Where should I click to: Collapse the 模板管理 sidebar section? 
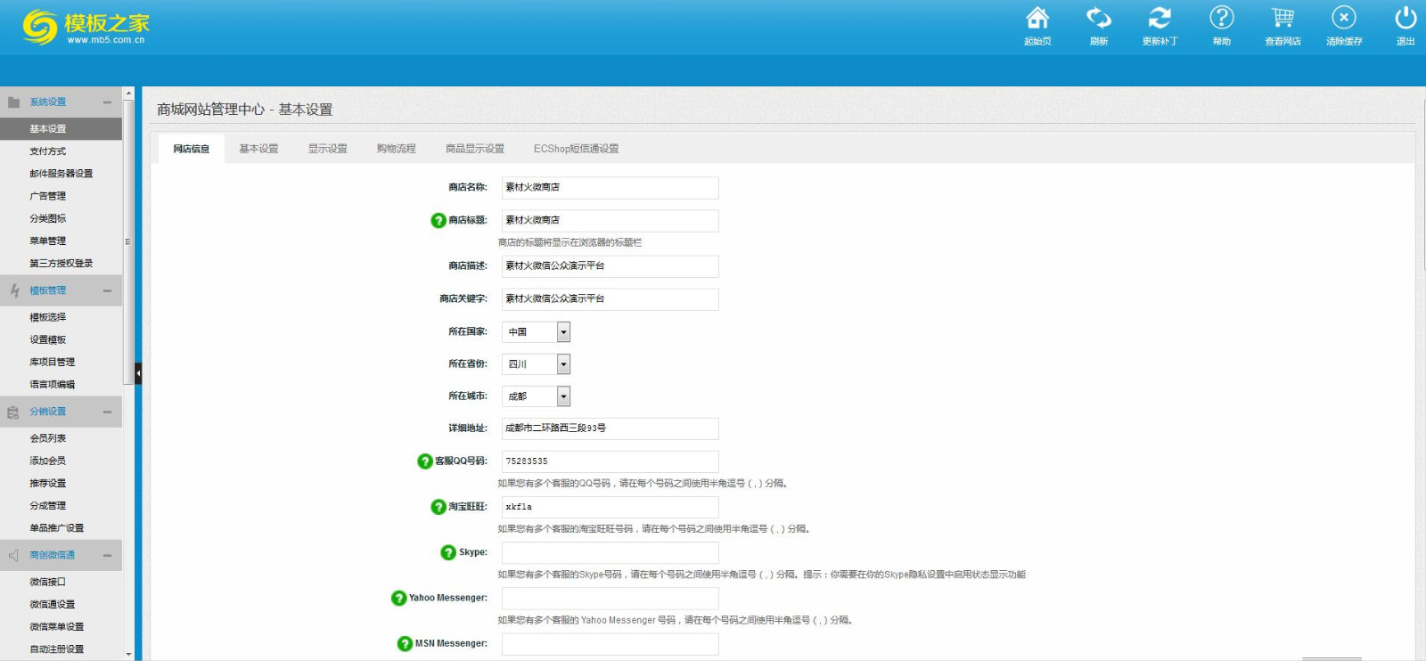coord(107,290)
